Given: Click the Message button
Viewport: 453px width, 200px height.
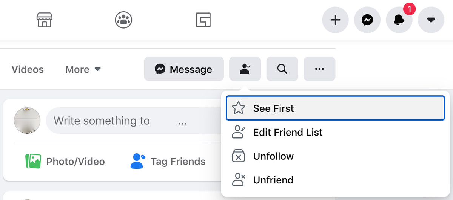Looking at the screenshot, I should pos(184,69).
